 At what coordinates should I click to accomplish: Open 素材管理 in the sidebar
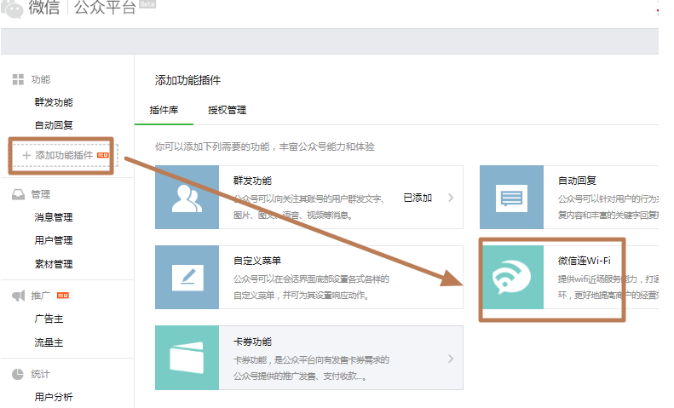point(54,264)
